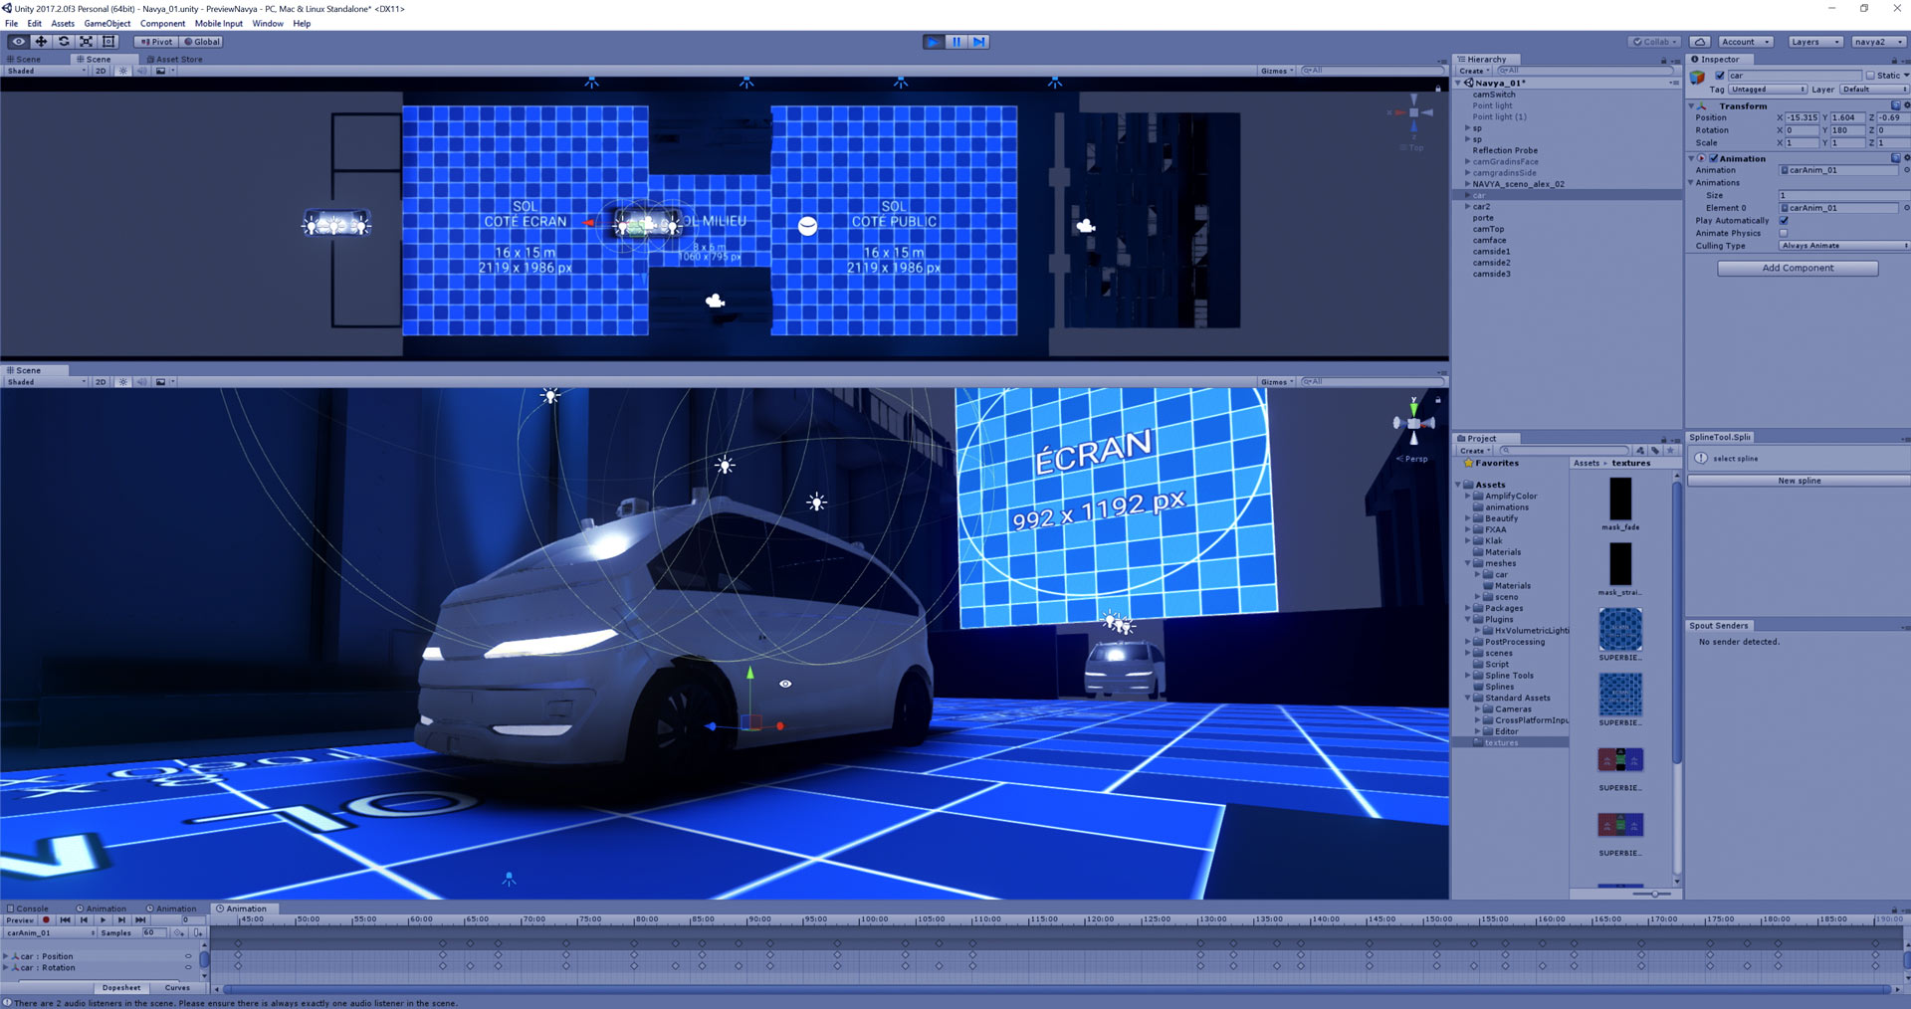Toggle the Static checkbox for car
This screenshot has width=1911, height=1009.
click(x=1869, y=76)
